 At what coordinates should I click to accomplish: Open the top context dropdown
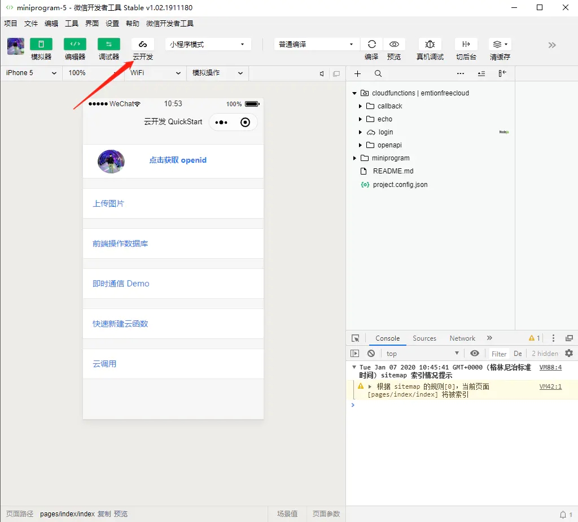coord(422,354)
